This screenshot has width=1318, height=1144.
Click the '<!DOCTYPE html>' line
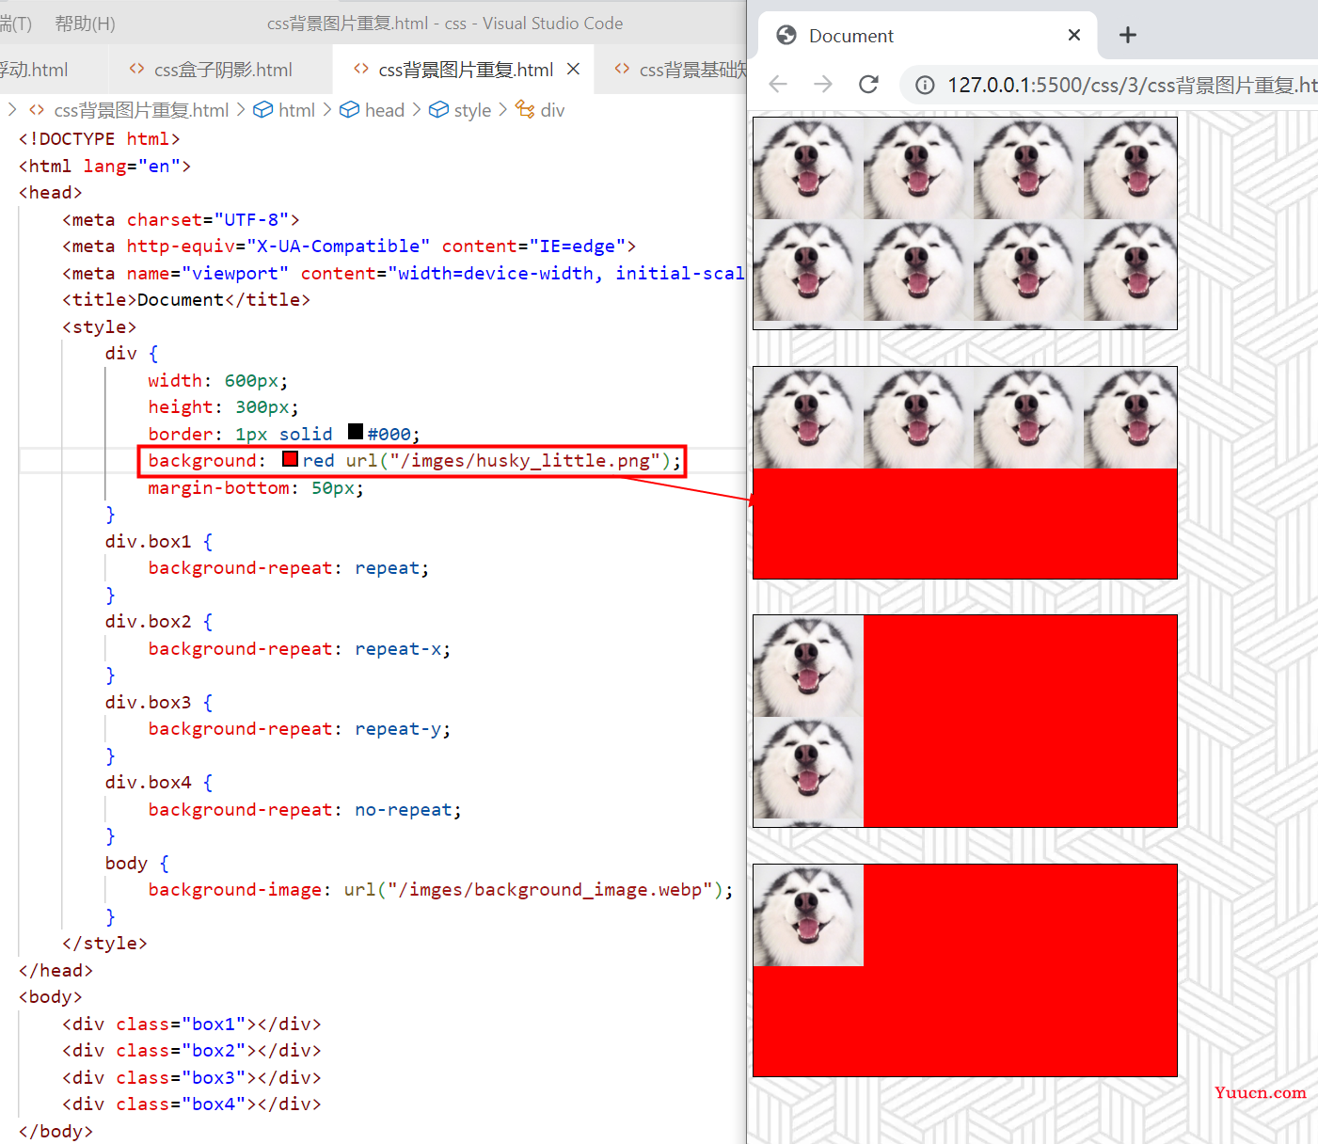(99, 139)
